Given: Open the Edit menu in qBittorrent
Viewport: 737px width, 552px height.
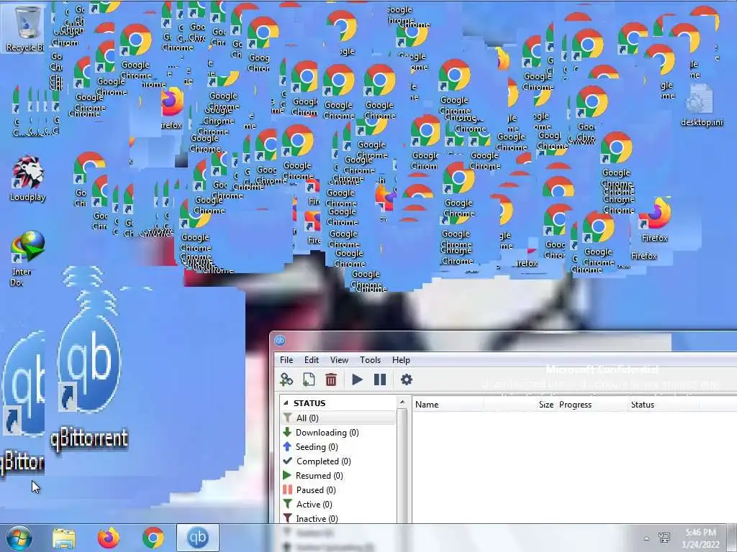Looking at the screenshot, I should click(x=311, y=360).
